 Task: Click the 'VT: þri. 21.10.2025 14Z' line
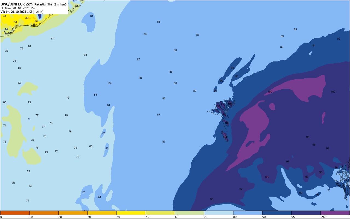tap(16, 12)
